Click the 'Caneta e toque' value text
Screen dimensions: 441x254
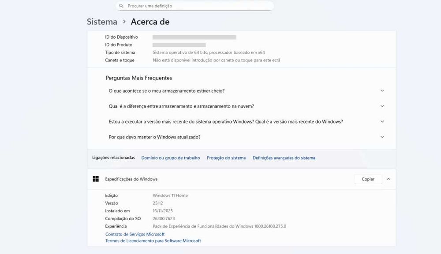[216, 60]
